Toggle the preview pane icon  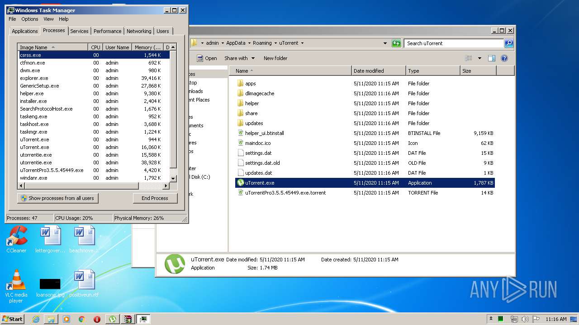tap(492, 58)
